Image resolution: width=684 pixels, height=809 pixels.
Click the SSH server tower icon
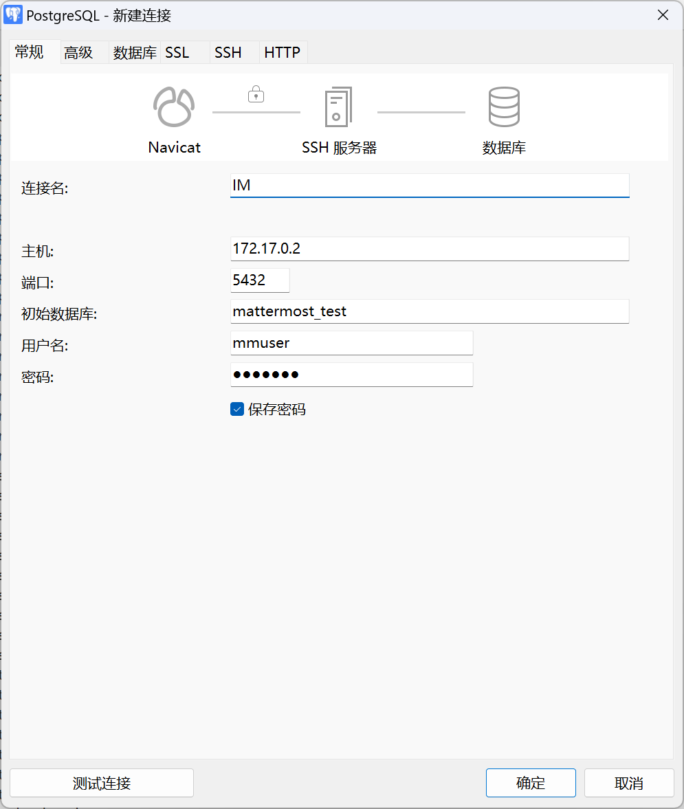click(x=338, y=107)
